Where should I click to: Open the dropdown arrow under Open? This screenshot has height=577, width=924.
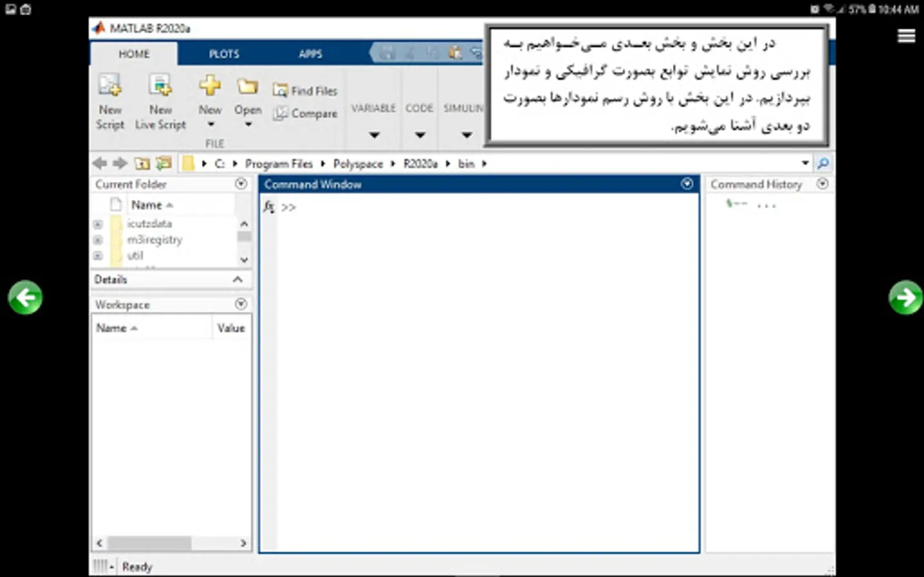(x=248, y=124)
